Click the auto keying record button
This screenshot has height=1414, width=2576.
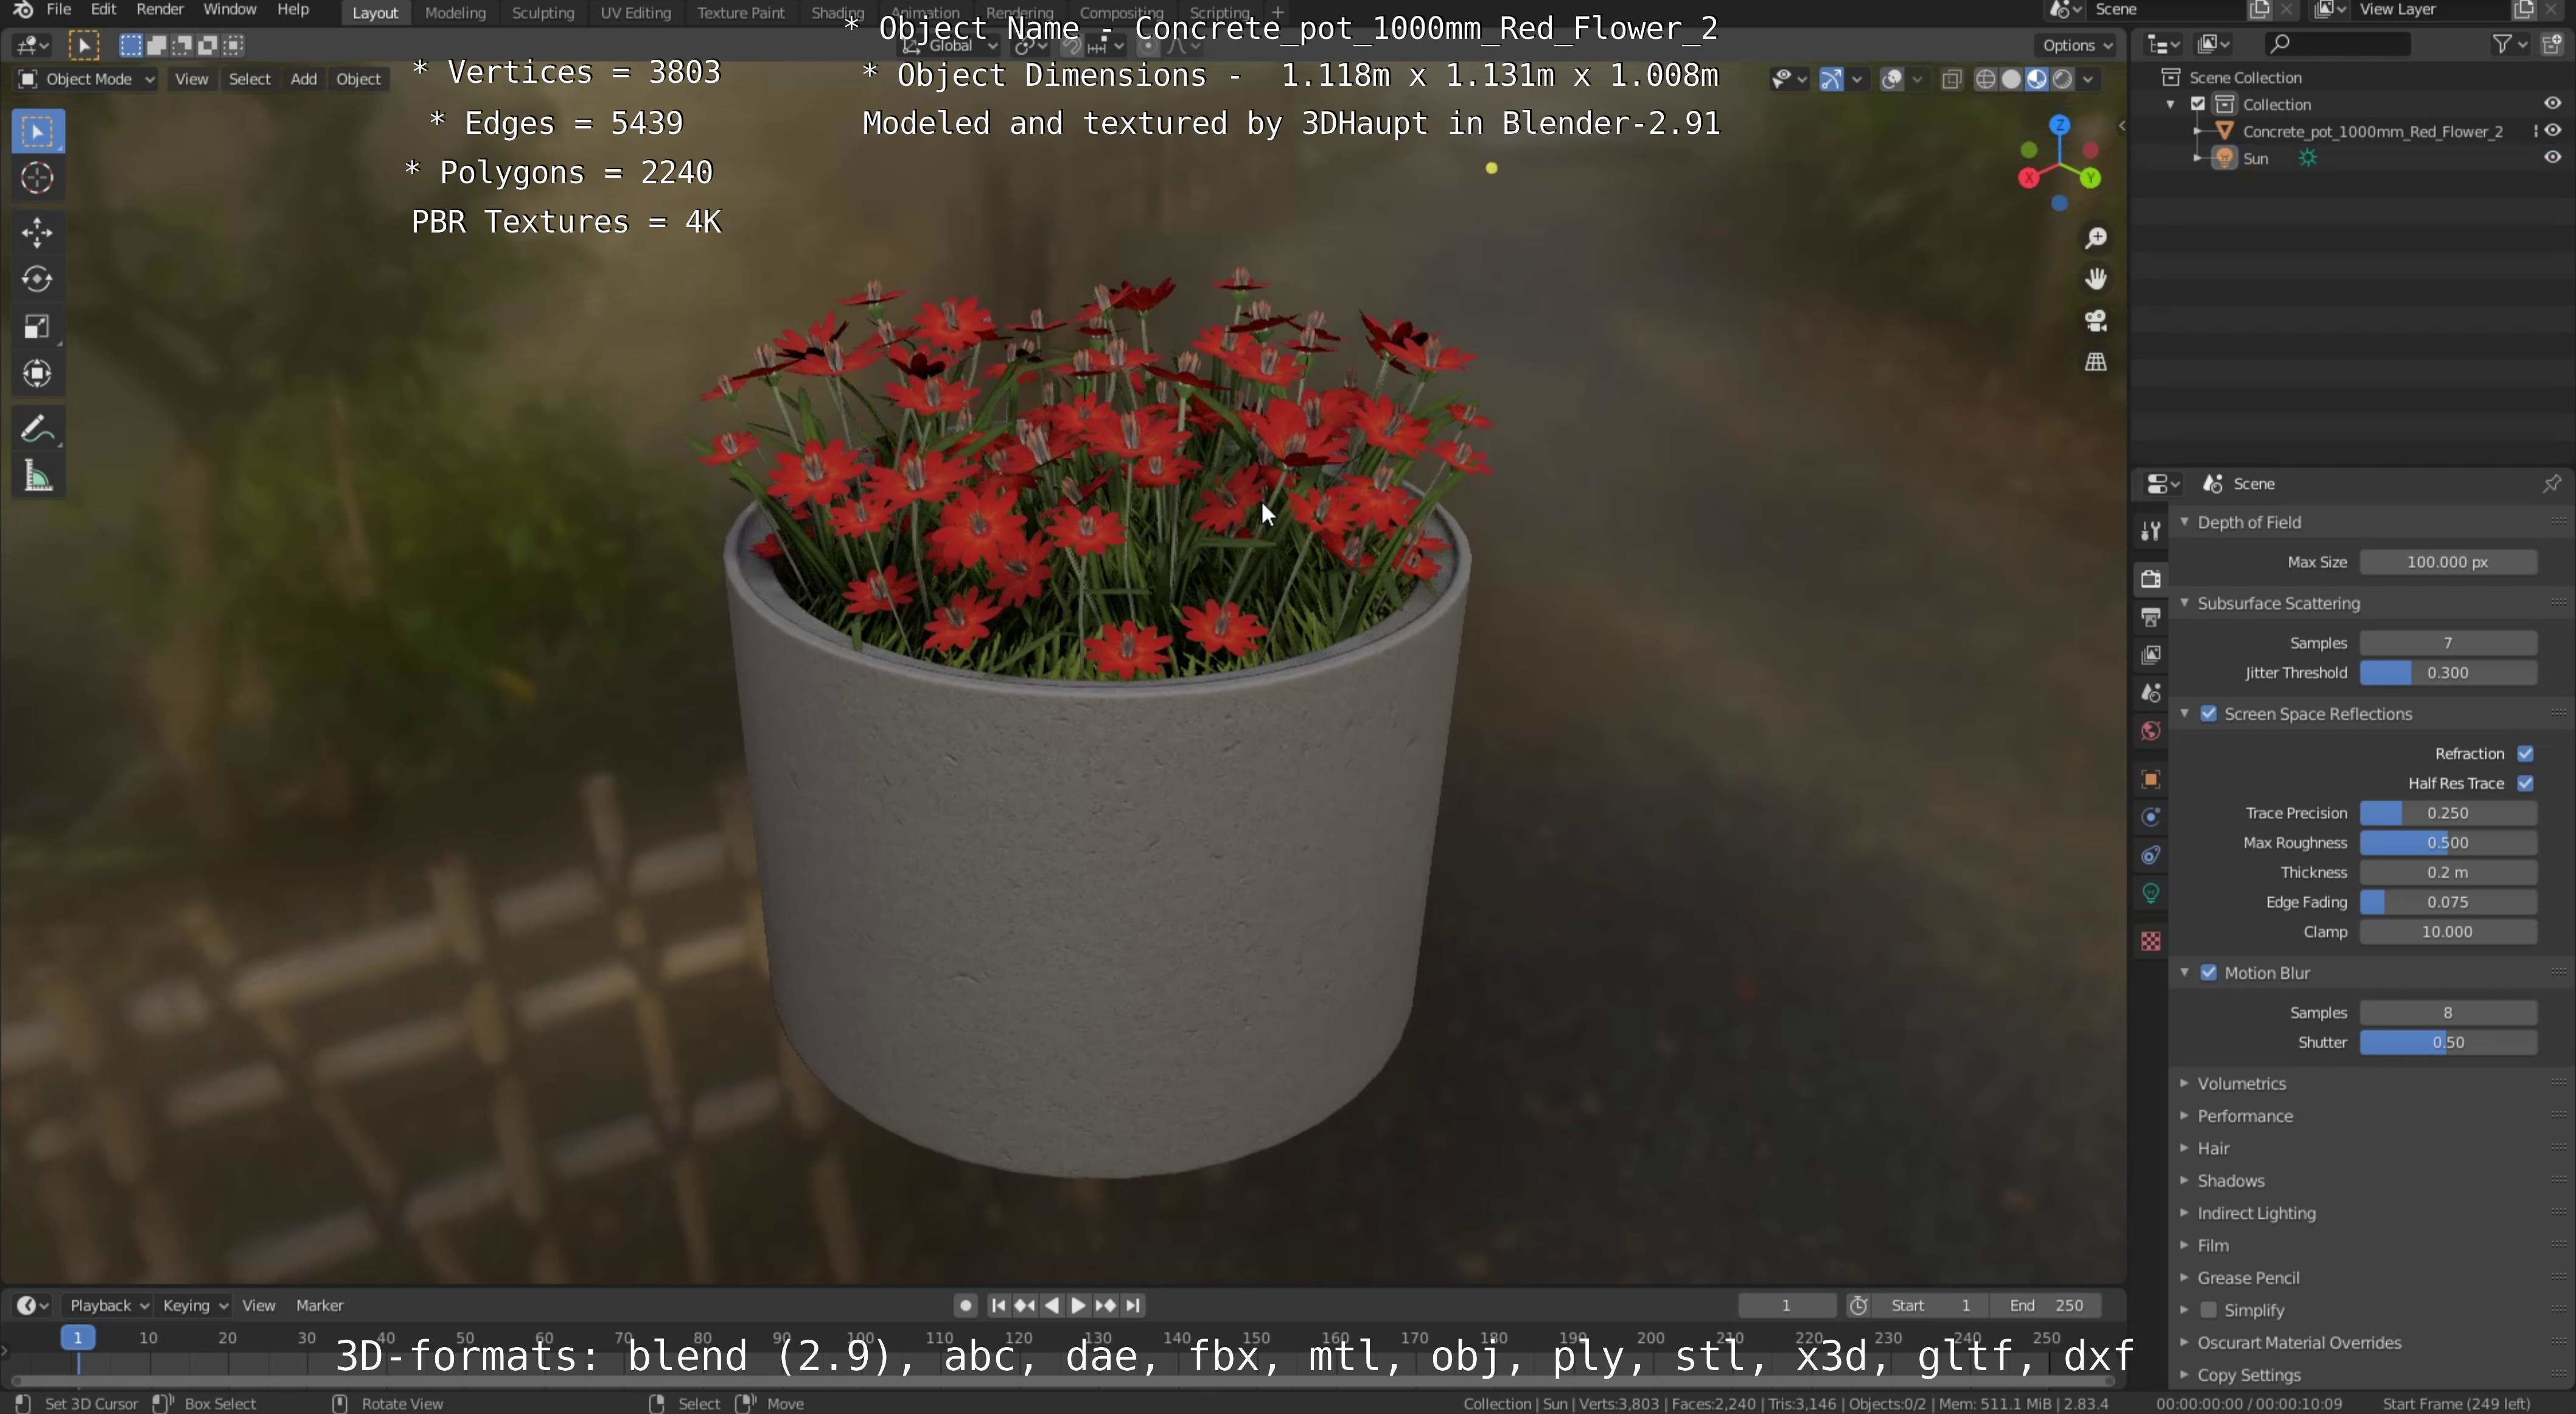(x=965, y=1305)
